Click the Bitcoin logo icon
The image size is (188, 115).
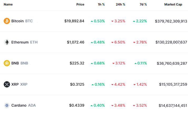[7, 21]
